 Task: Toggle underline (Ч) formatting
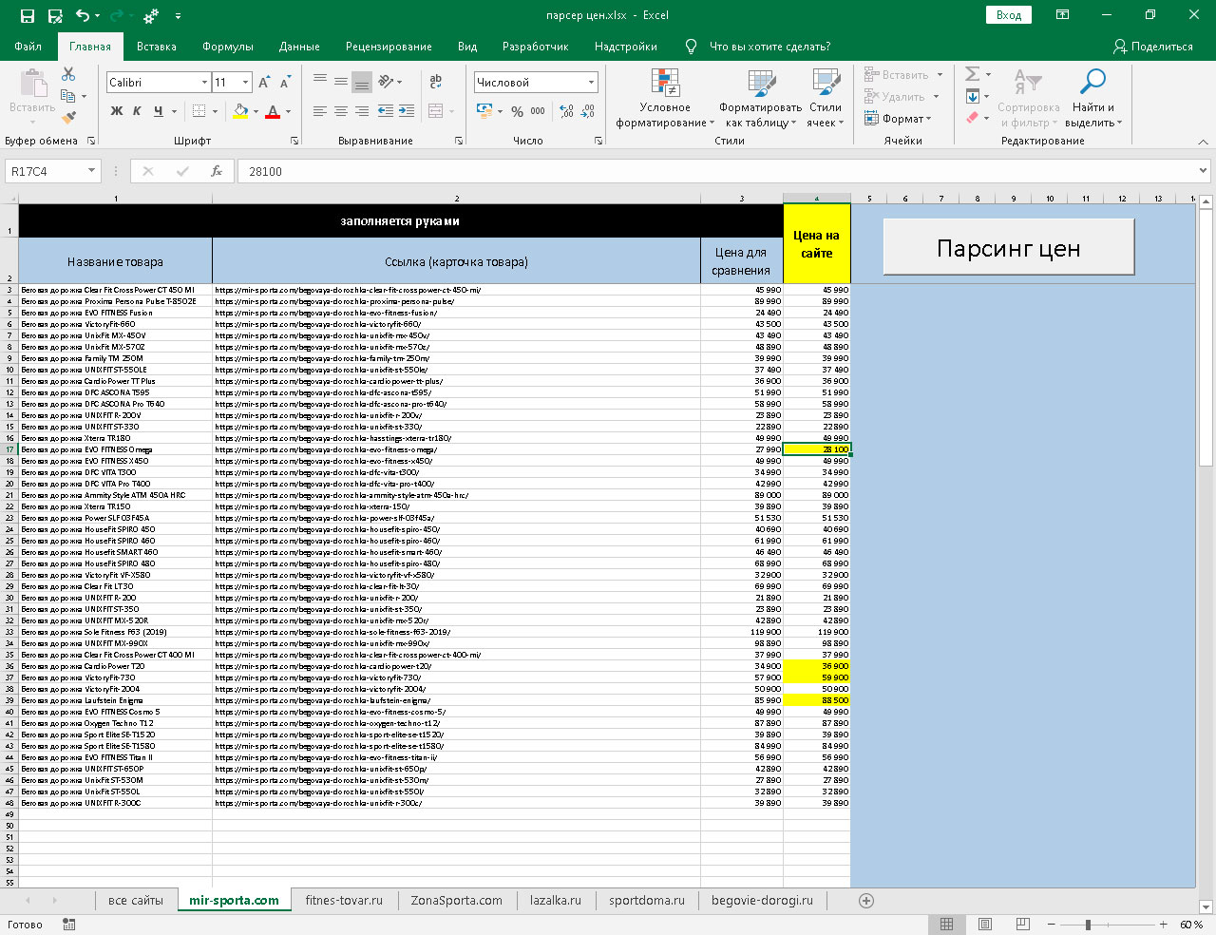click(159, 111)
